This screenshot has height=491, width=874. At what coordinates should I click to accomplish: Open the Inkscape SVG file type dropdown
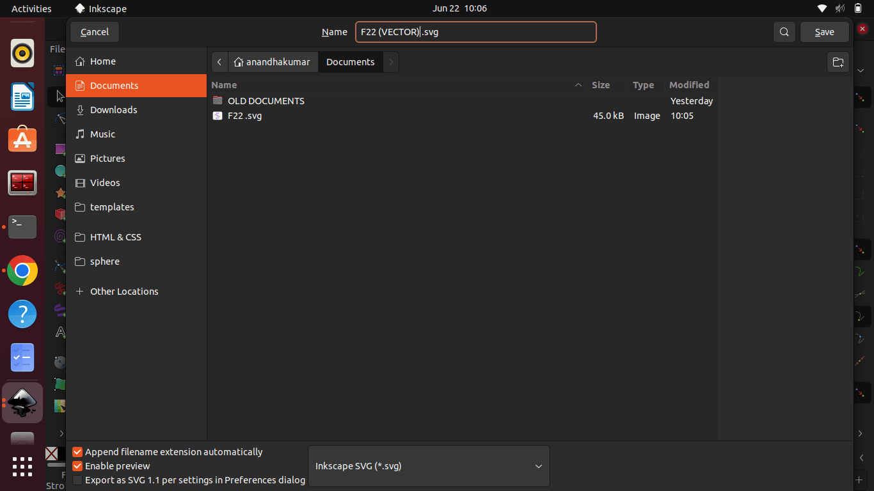(429, 466)
